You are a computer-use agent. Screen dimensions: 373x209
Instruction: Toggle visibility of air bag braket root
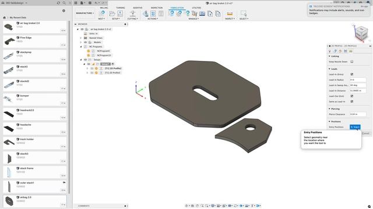(x=82, y=29)
